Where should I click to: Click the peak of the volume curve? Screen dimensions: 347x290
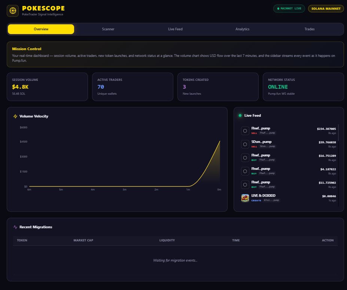[220, 141]
